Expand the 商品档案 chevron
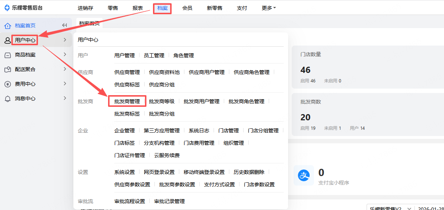 pyautogui.click(x=65, y=54)
